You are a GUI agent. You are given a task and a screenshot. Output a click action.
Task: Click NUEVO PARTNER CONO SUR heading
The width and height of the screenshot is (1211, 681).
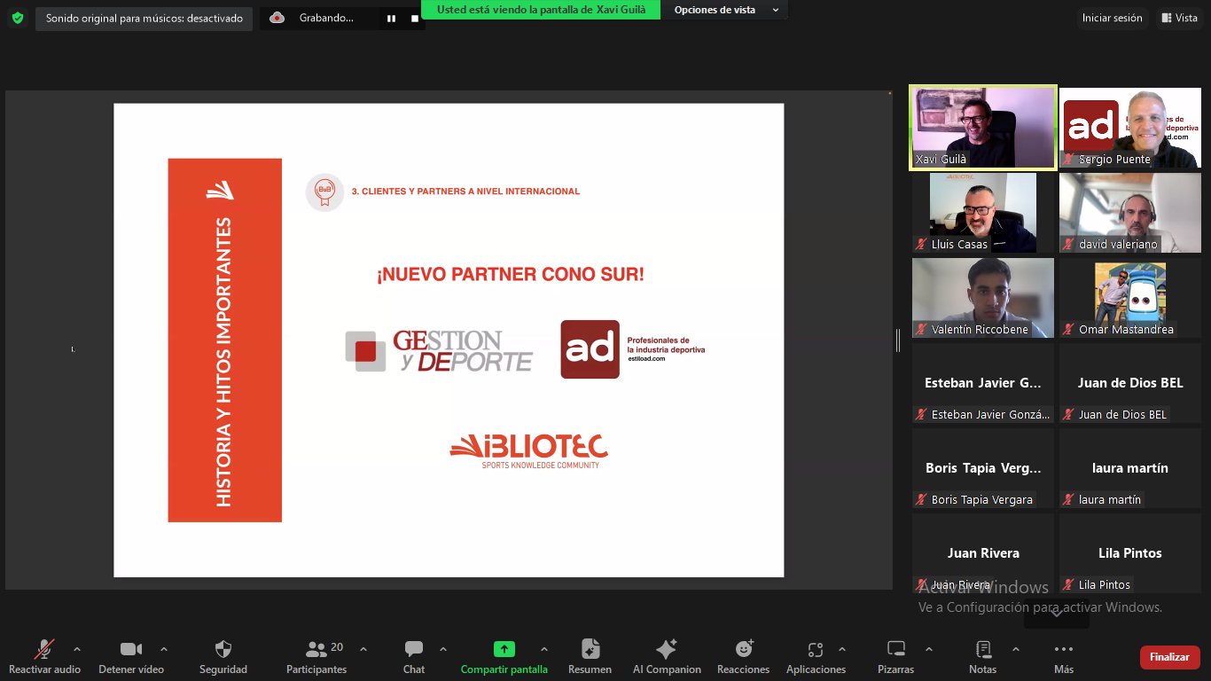point(511,275)
